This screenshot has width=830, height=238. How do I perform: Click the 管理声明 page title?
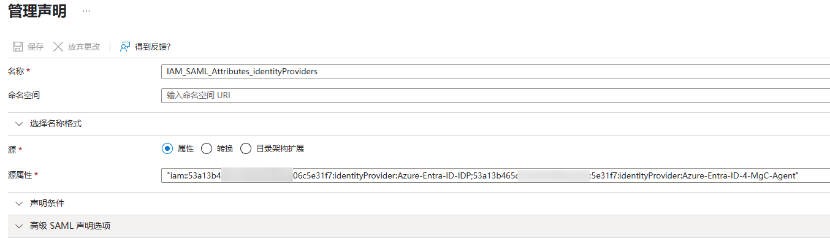point(37,11)
